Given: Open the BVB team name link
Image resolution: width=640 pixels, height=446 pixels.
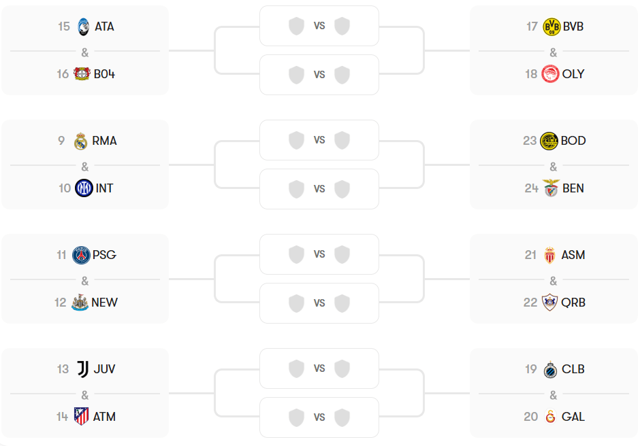Looking at the screenshot, I should click(x=573, y=27).
